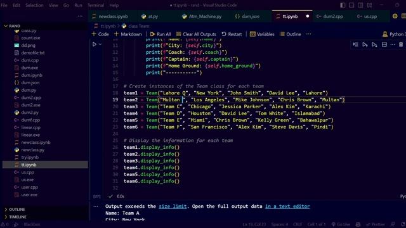Toggle panel layout icon
Viewport: 406px width, 228px height.
coord(351,5)
